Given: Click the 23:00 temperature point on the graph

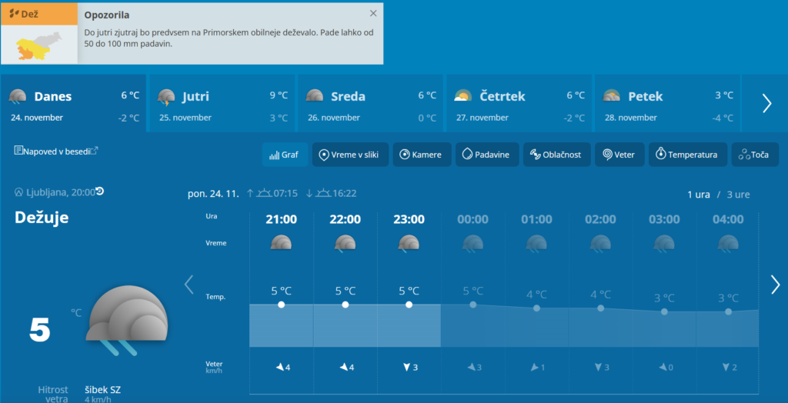Looking at the screenshot, I should tap(409, 305).
